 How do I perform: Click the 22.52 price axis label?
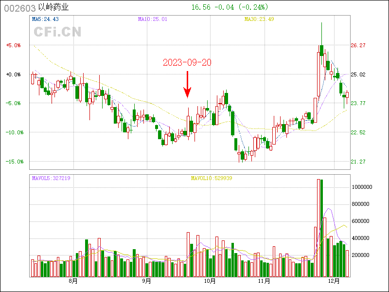click(x=358, y=132)
